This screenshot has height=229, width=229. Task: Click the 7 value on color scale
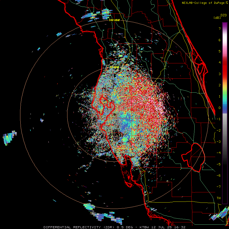click(220, 28)
